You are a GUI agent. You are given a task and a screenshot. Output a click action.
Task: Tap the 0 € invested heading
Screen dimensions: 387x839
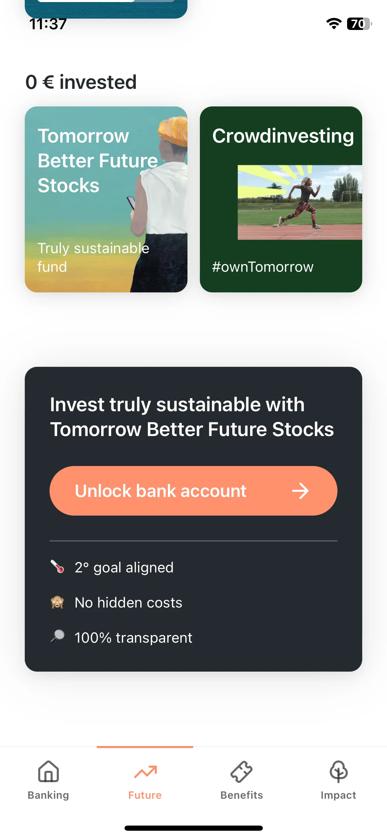tap(81, 82)
